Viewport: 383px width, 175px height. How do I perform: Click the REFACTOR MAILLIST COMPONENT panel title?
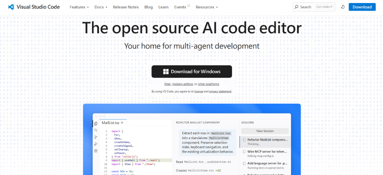point(198,123)
